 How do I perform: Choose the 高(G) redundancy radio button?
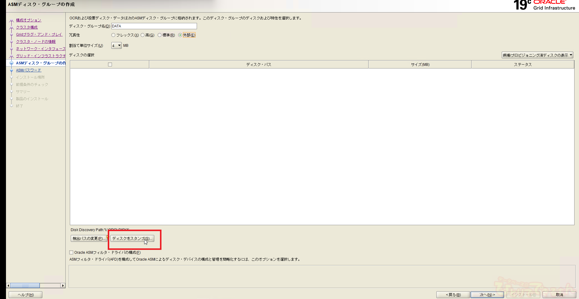click(143, 35)
